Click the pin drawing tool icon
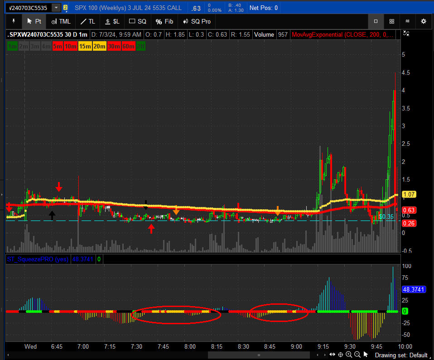 pos(13,21)
